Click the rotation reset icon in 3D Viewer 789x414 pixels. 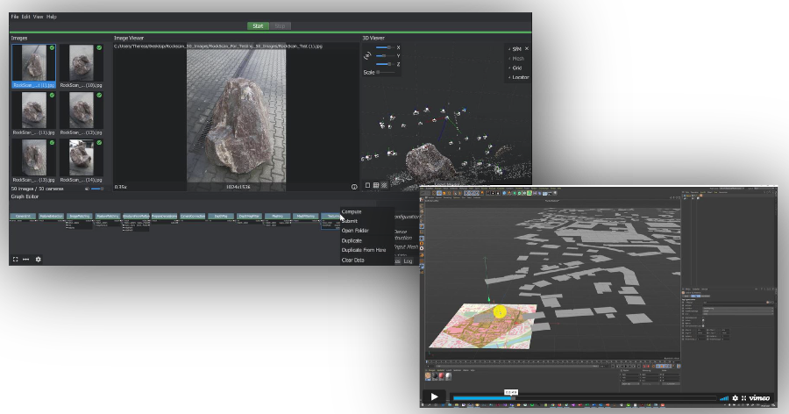(x=368, y=56)
